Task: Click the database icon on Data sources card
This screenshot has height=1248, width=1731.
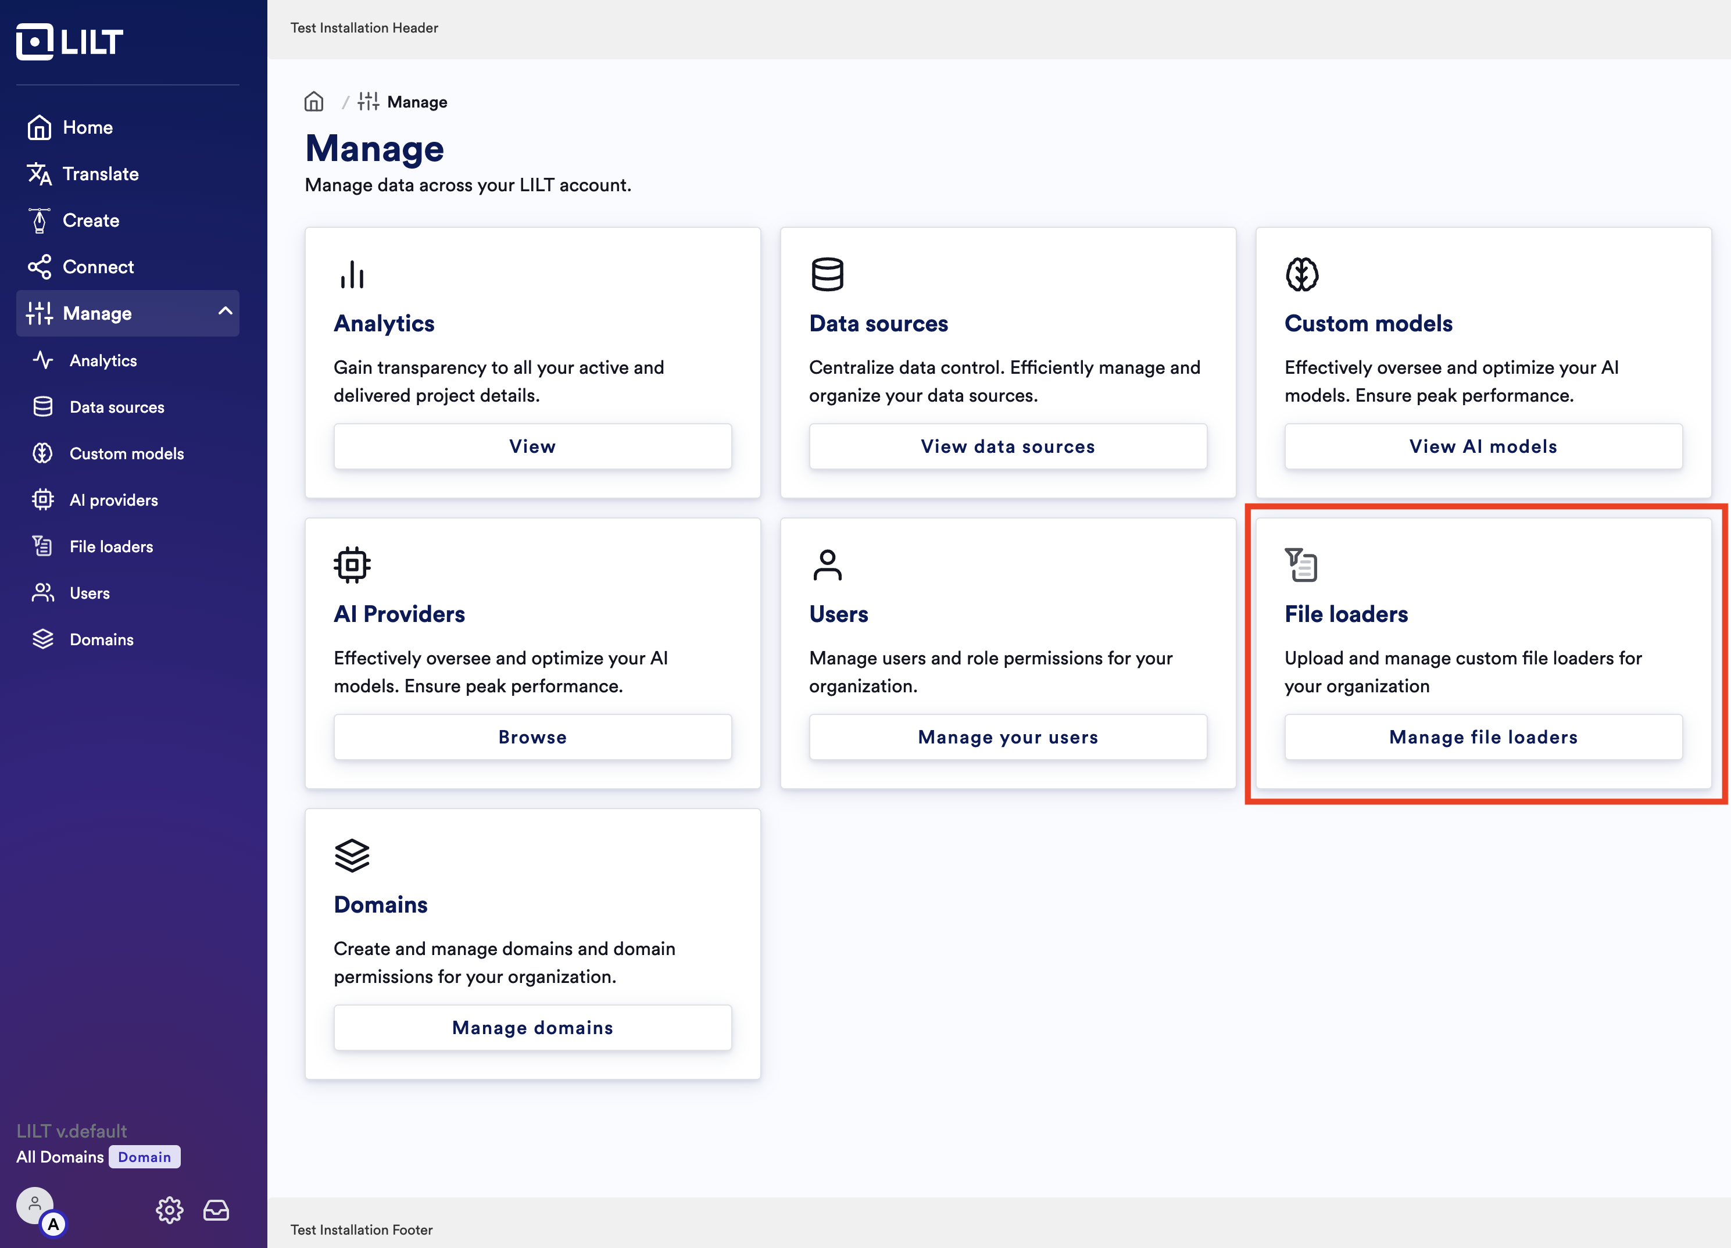Action: (827, 275)
